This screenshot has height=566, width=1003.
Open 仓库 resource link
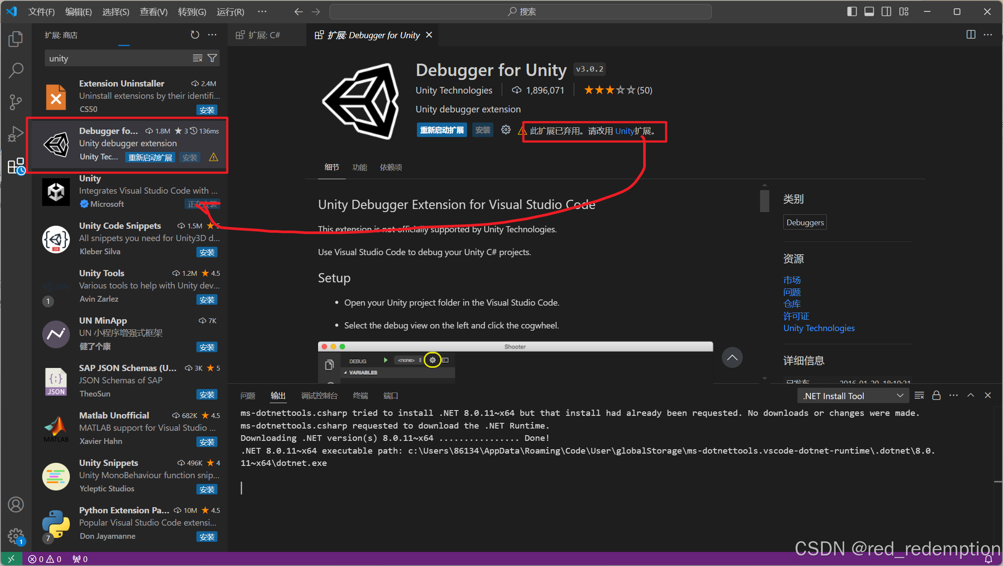792,304
